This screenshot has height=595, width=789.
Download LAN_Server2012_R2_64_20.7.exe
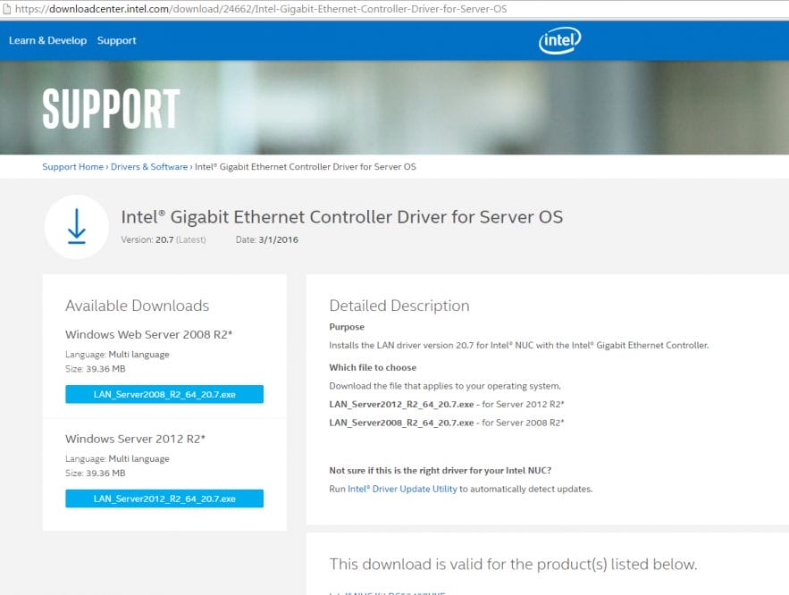pos(164,499)
